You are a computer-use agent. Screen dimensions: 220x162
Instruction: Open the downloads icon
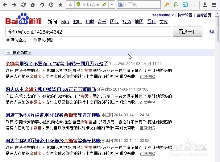coord(205,5)
